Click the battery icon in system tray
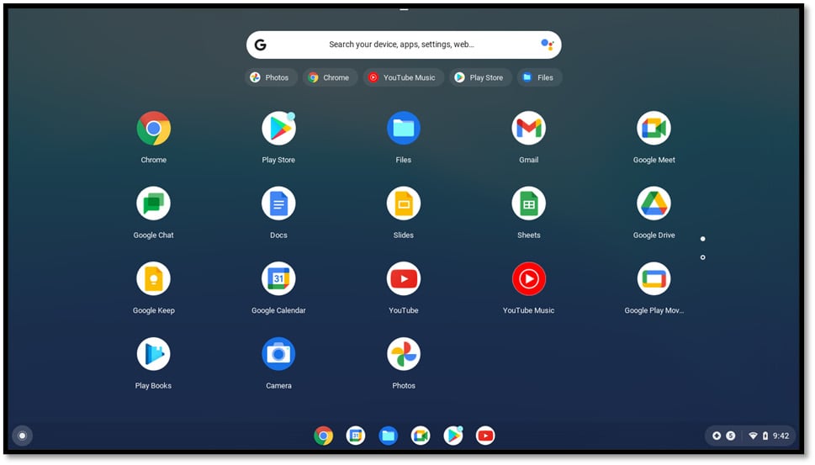 pyautogui.click(x=765, y=436)
